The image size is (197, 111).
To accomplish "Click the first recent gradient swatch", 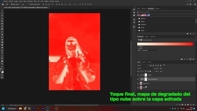I will [138, 15].
